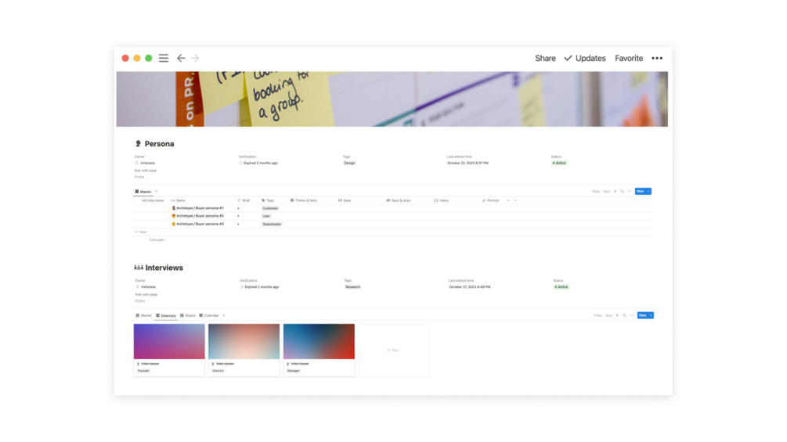
Task: Switch to Master tab in Interviews database
Action: pos(143,316)
